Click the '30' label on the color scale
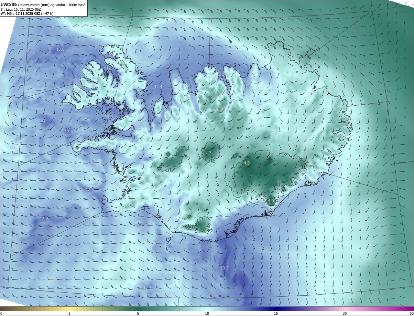 (x=345, y=313)
